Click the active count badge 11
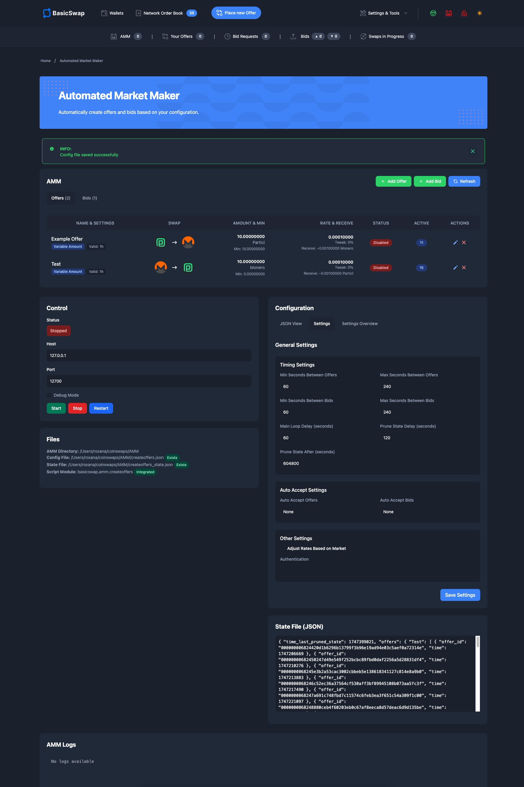The height and width of the screenshot is (787, 524). pos(421,243)
